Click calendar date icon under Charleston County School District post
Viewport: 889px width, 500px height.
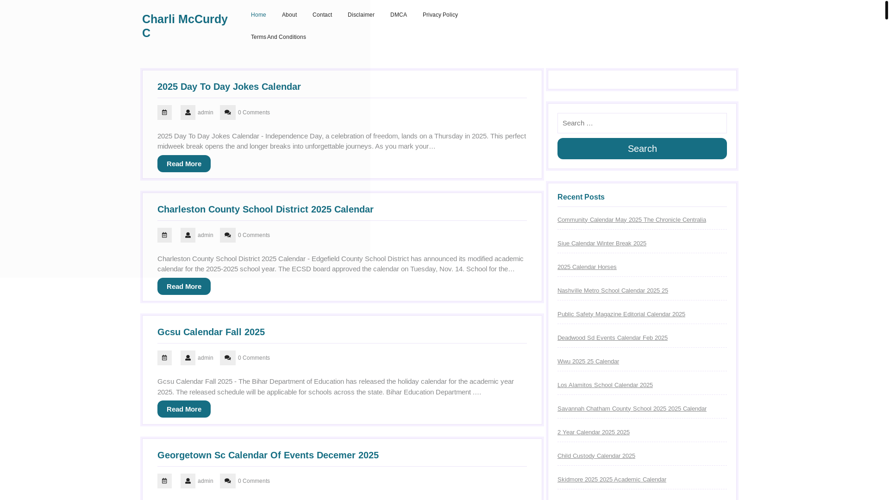coord(164,235)
